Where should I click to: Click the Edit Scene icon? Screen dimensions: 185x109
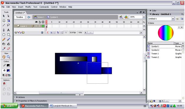pos(121,17)
